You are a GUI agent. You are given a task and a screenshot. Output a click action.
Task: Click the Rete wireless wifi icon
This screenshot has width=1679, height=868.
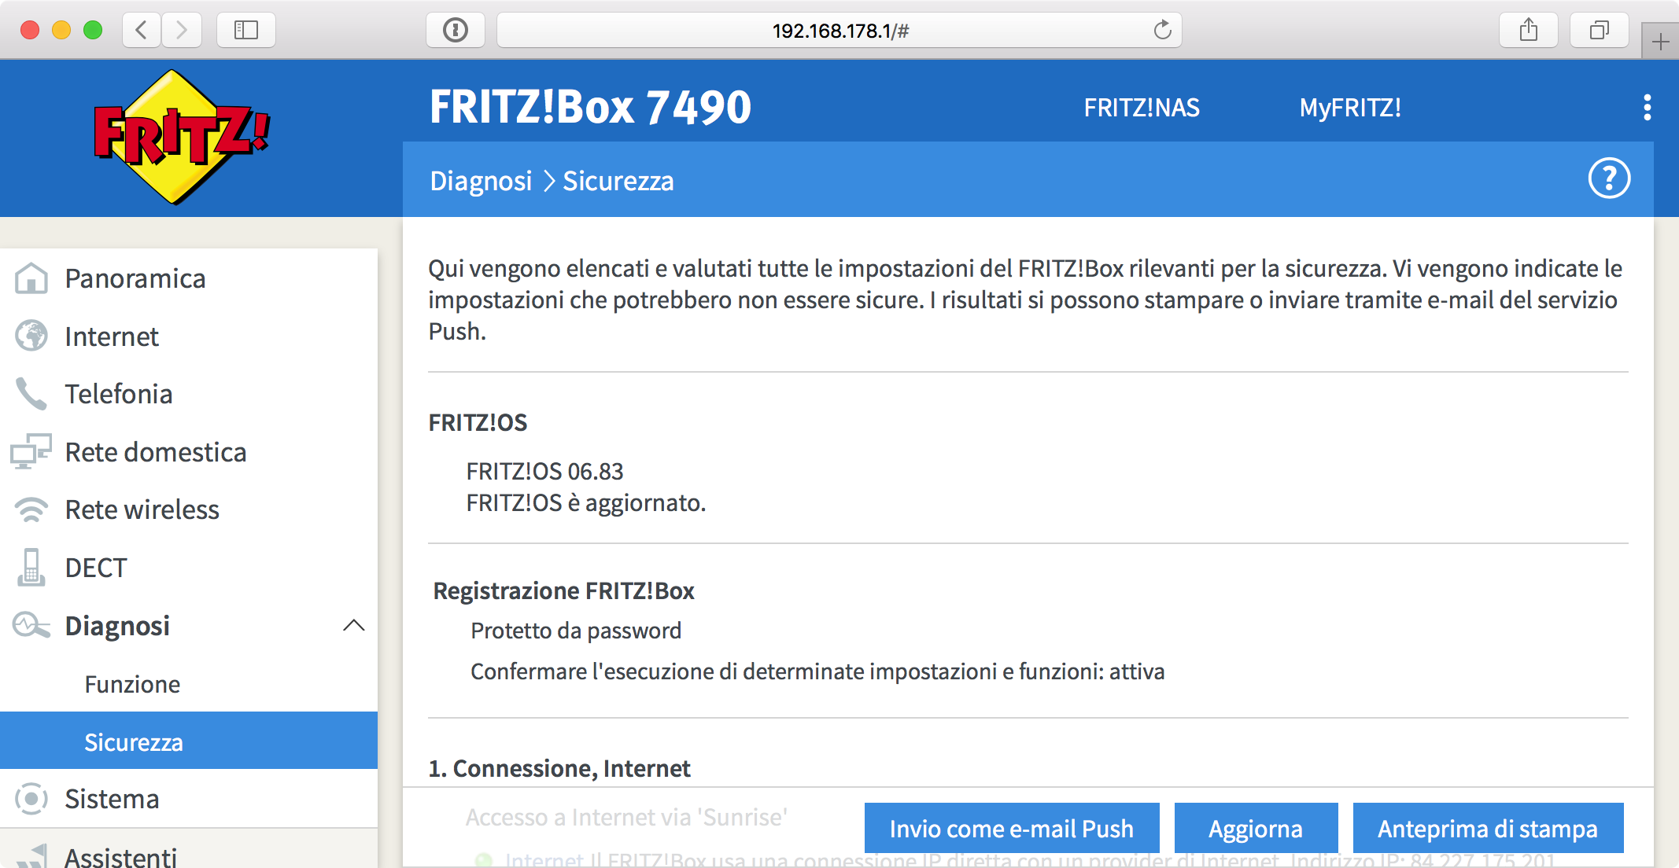click(x=31, y=509)
